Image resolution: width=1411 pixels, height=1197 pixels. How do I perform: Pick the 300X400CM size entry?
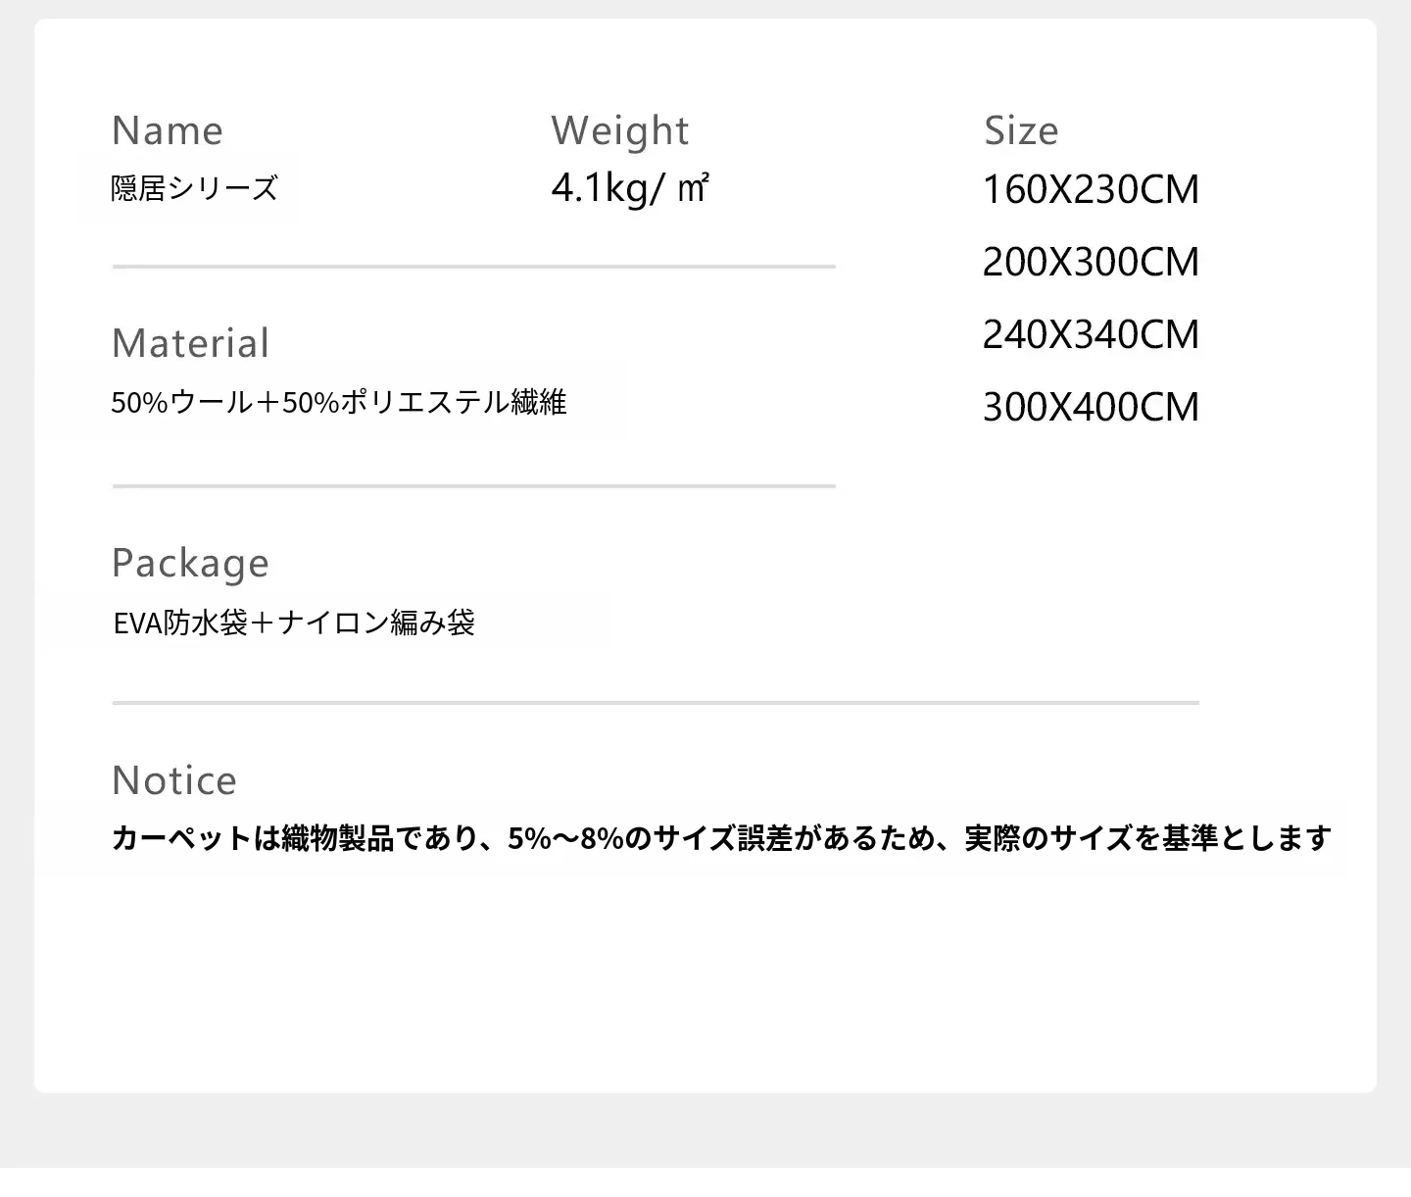click(x=1091, y=408)
